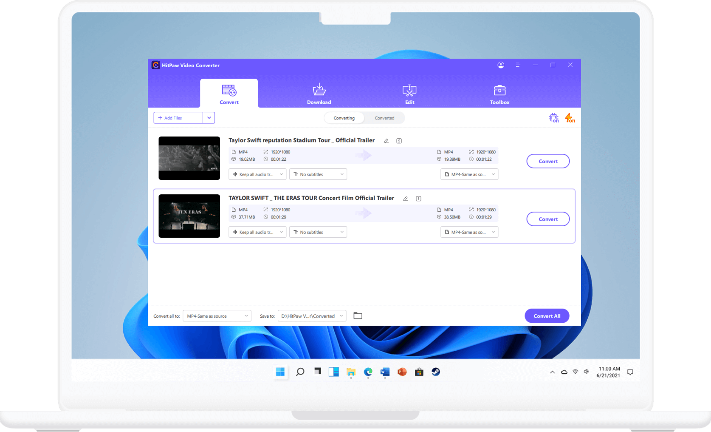Rename the reputation Stadium Tour video

386,140
